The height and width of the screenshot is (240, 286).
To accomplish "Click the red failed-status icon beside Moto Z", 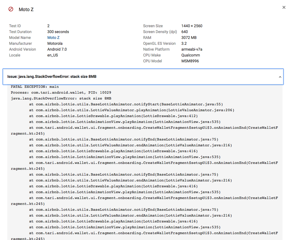I will (11, 9).
